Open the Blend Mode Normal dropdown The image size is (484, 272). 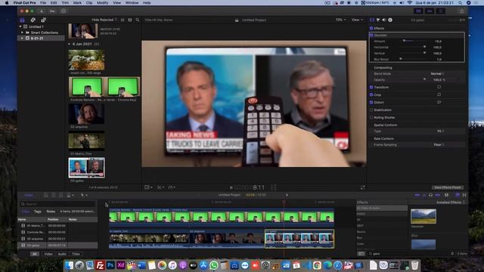pos(437,74)
